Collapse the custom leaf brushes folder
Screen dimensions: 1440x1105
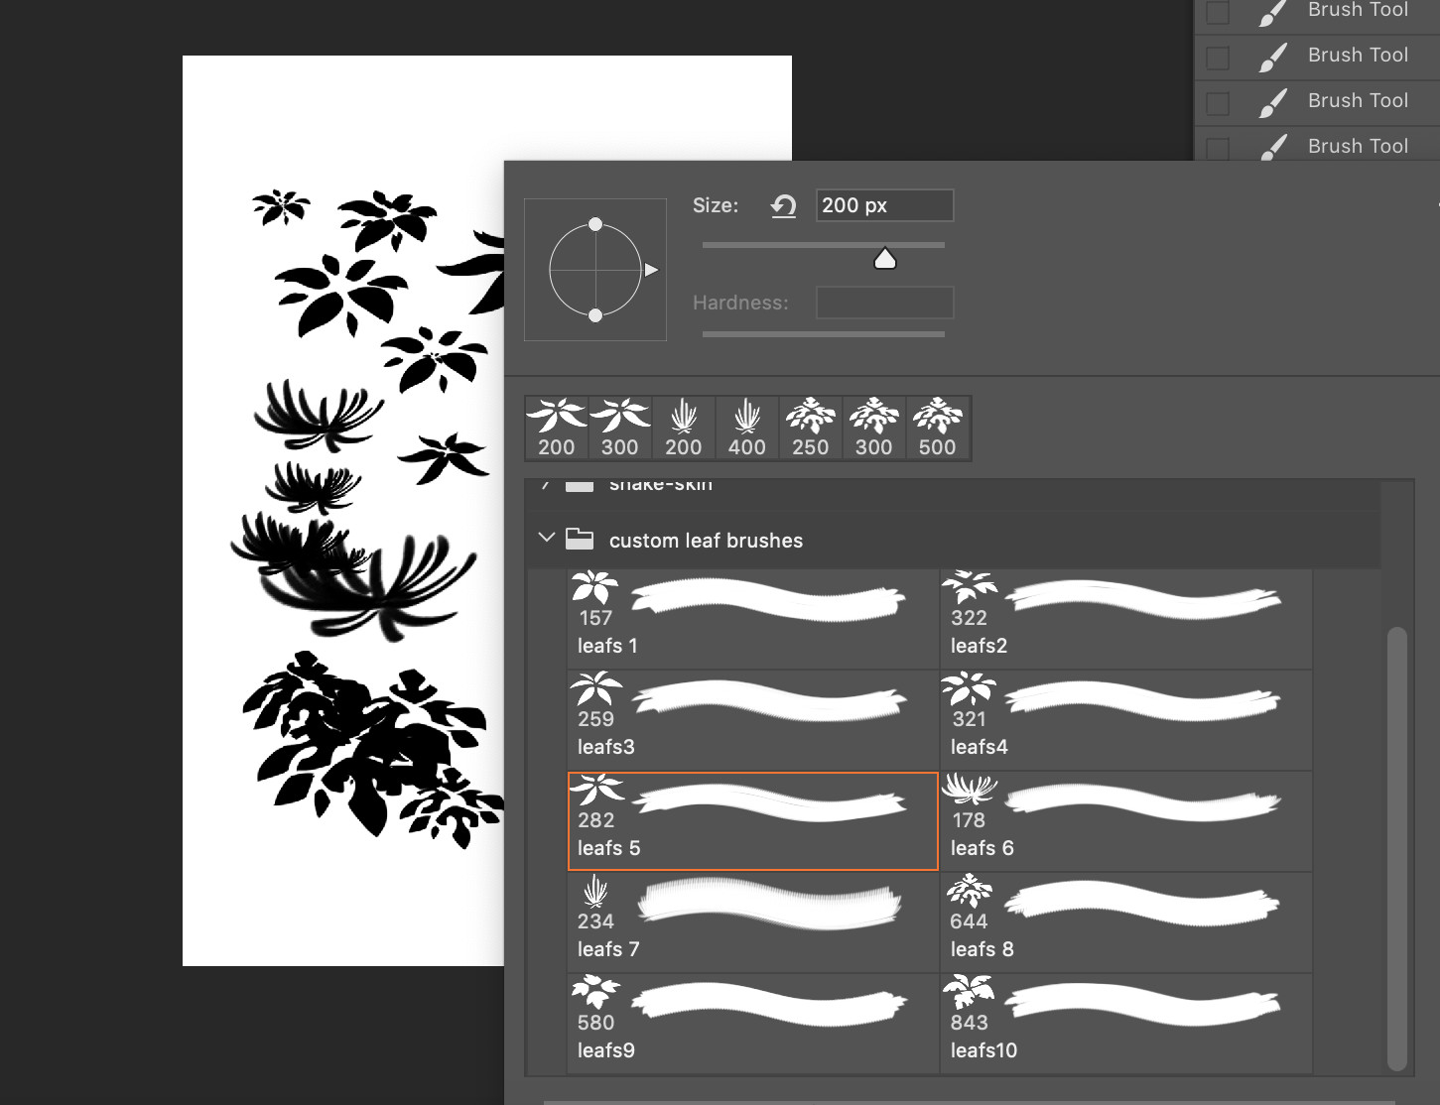pyautogui.click(x=546, y=537)
